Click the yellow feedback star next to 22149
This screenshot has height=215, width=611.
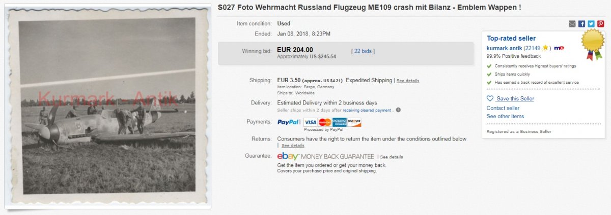tap(545, 48)
